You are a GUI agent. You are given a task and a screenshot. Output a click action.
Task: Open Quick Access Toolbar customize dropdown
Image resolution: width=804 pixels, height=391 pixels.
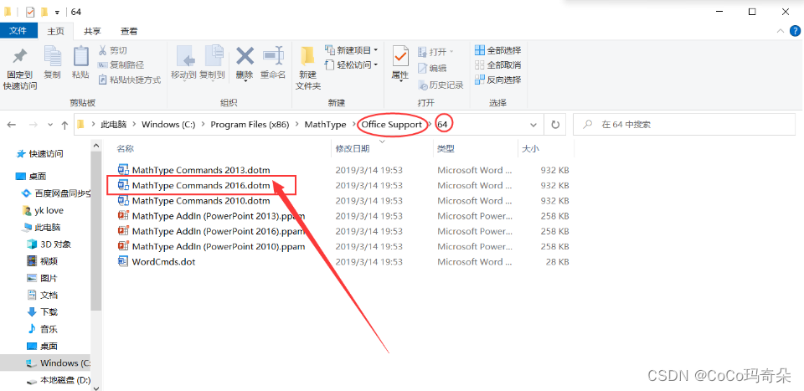pos(57,12)
